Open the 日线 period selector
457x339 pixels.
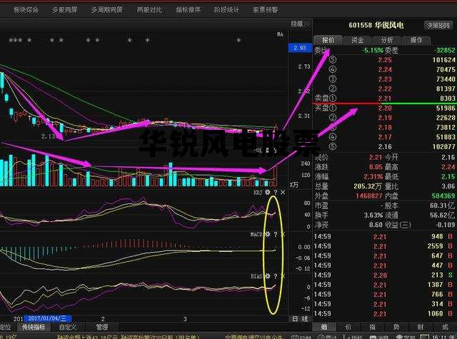[x=300, y=319]
